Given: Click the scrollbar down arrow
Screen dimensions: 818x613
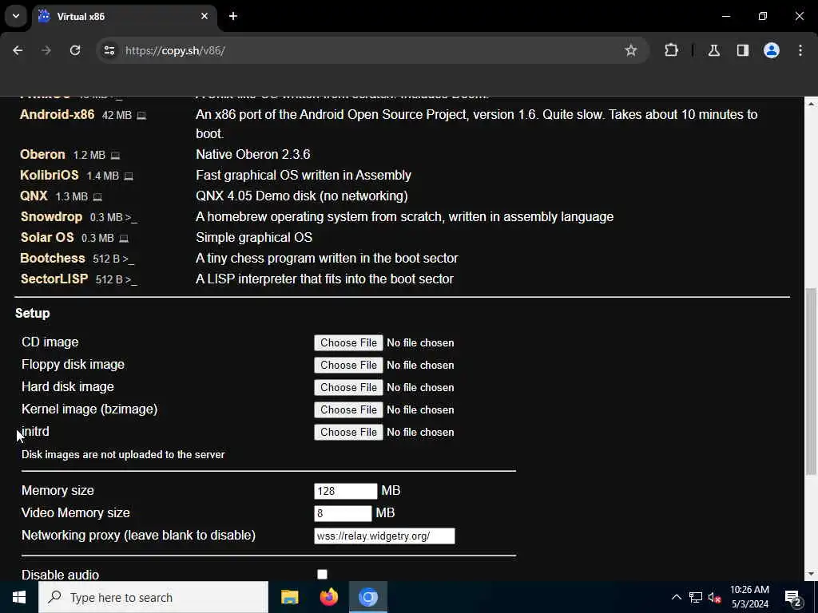Looking at the screenshot, I should click(810, 575).
